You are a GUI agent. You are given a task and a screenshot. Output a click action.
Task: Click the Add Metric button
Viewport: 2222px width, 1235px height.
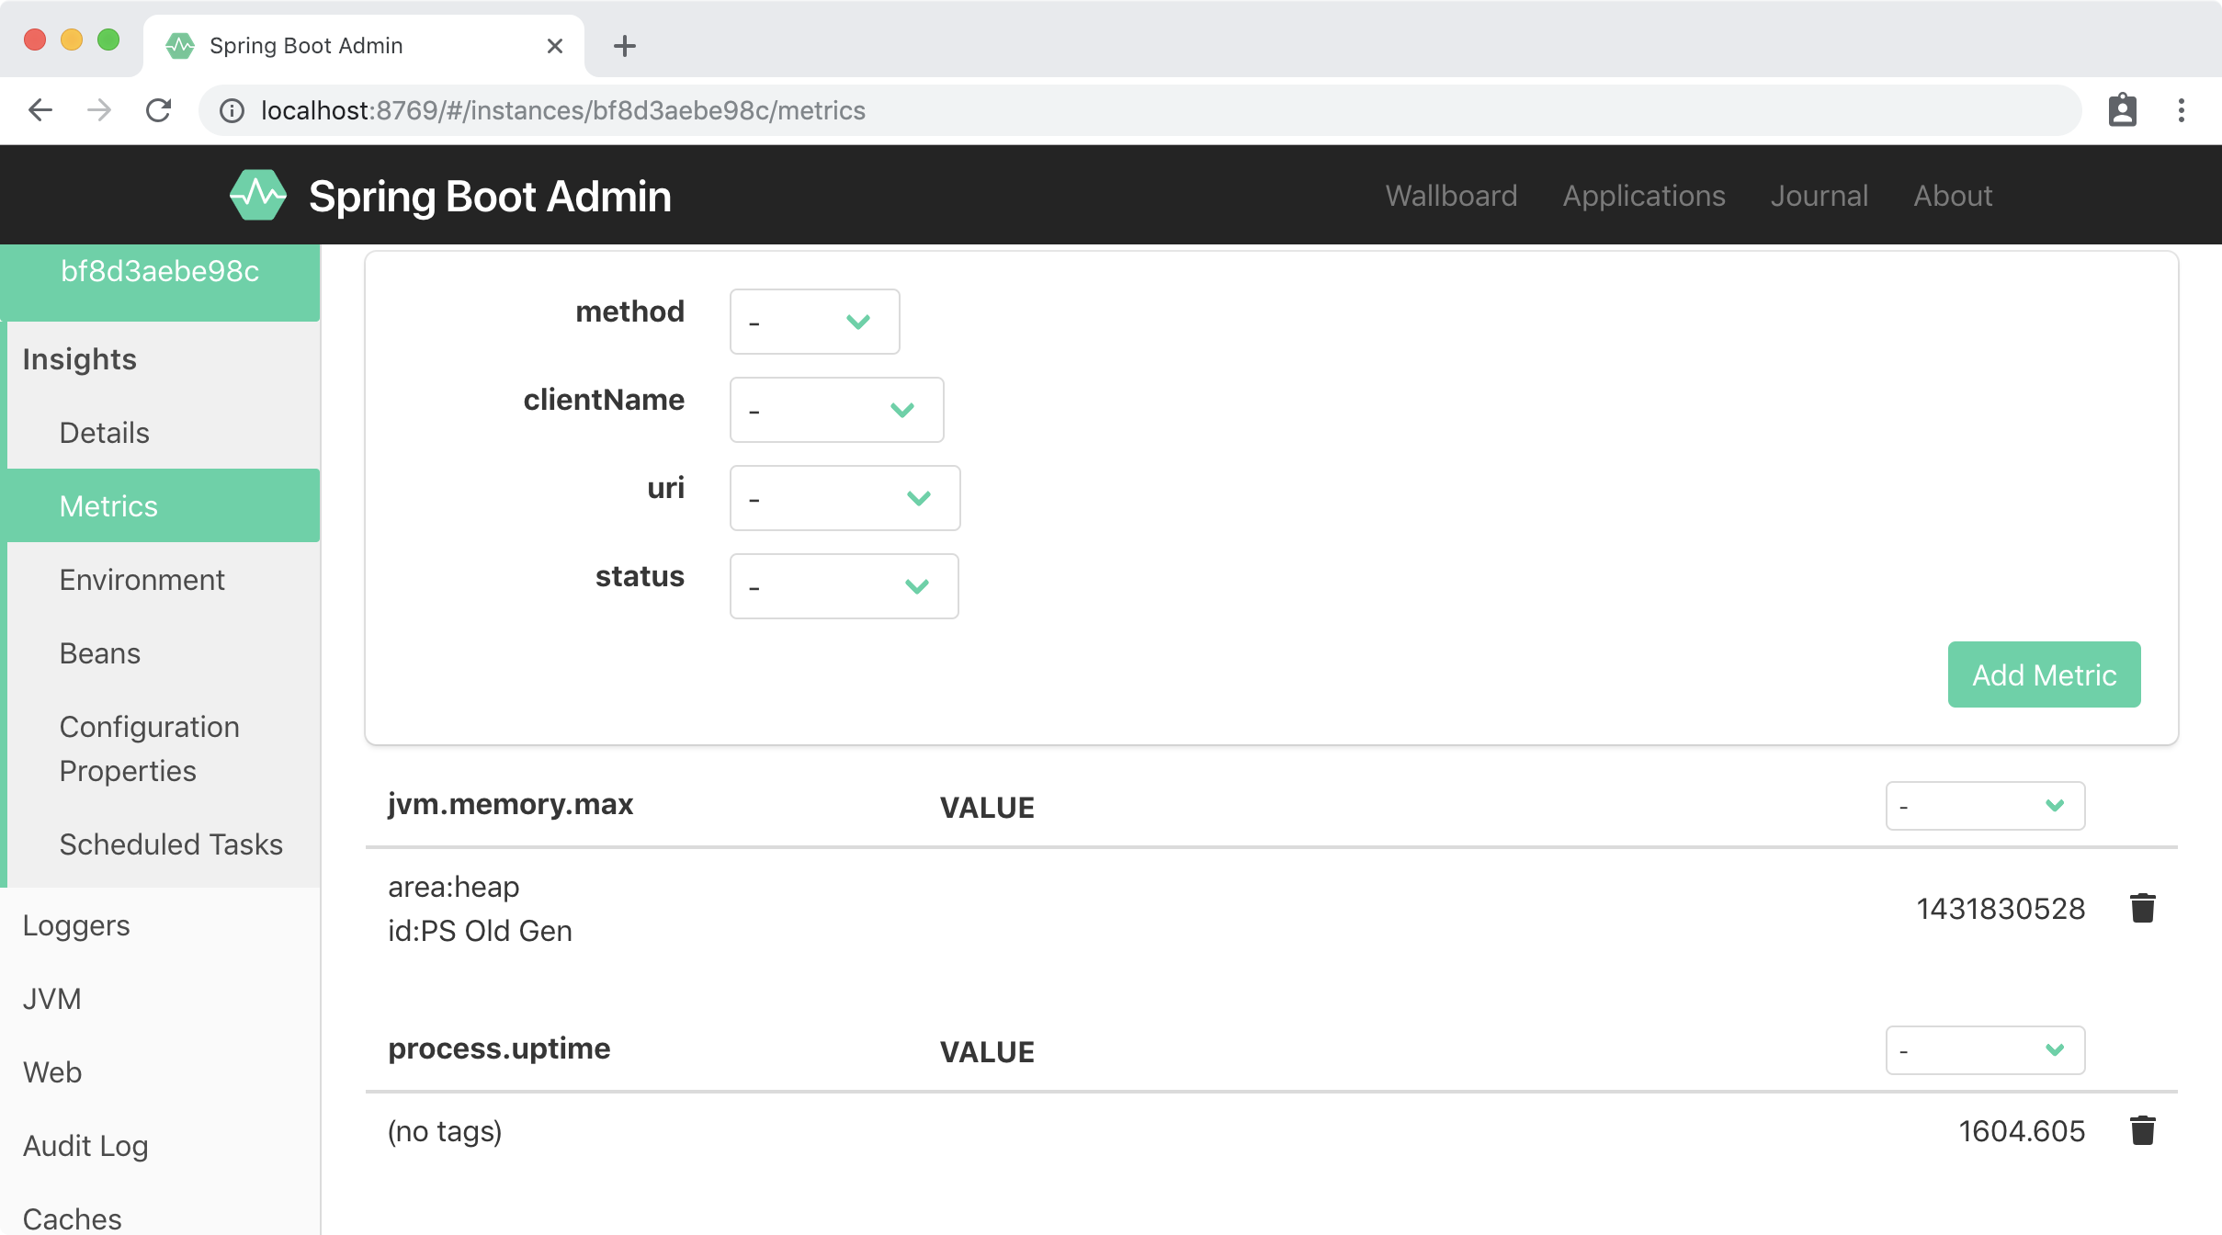pyautogui.click(x=2044, y=674)
